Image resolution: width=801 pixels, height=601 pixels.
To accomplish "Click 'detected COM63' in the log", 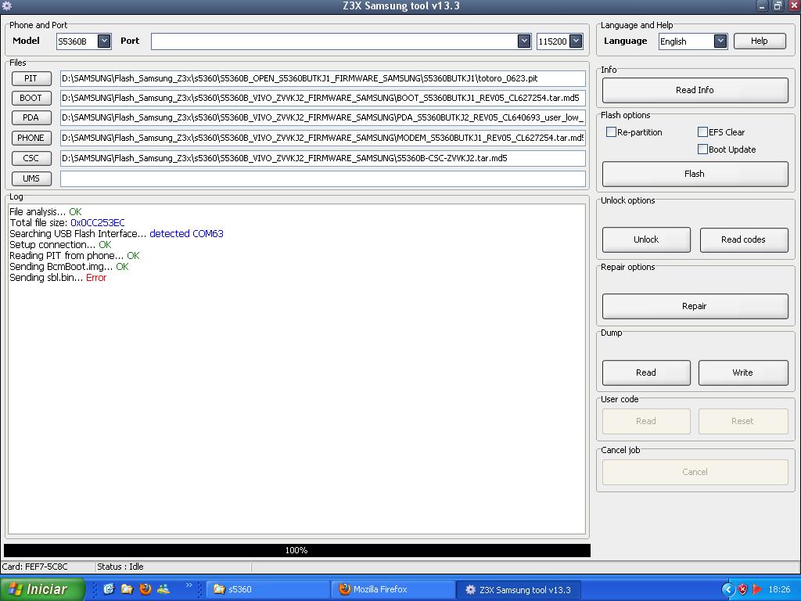I will (186, 233).
